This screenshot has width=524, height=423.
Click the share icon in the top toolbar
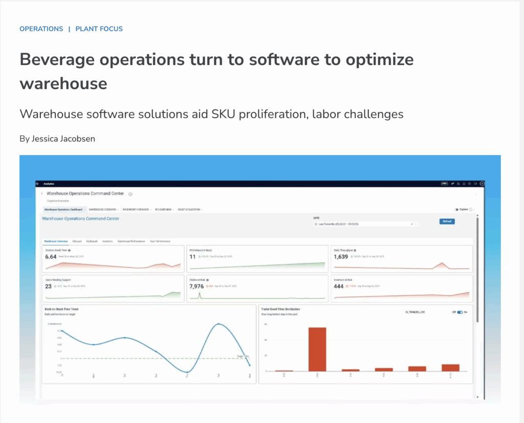click(458, 184)
